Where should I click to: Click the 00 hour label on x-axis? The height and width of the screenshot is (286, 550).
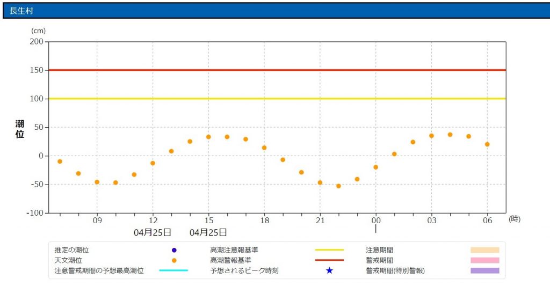376,221
